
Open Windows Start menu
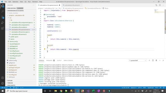pyautogui.click(x=3, y=91)
